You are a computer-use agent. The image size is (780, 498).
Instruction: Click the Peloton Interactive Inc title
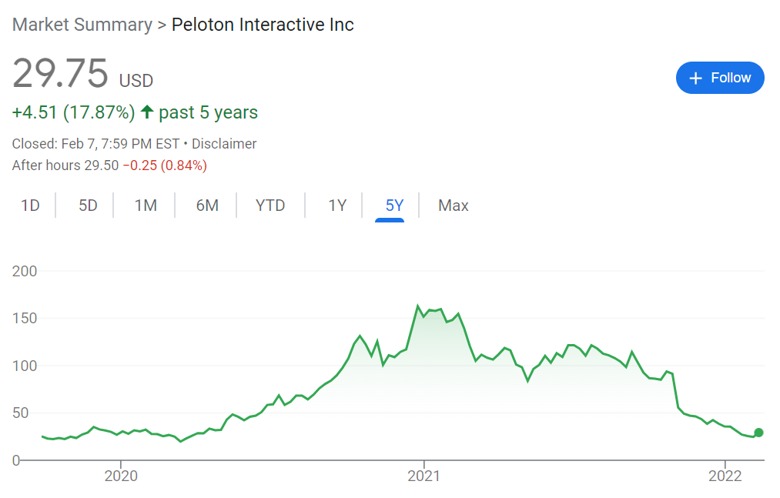point(263,25)
